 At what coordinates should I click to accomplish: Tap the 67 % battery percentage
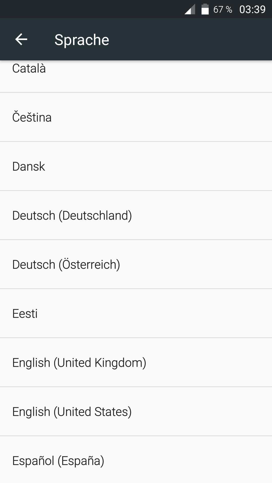pyautogui.click(x=223, y=10)
